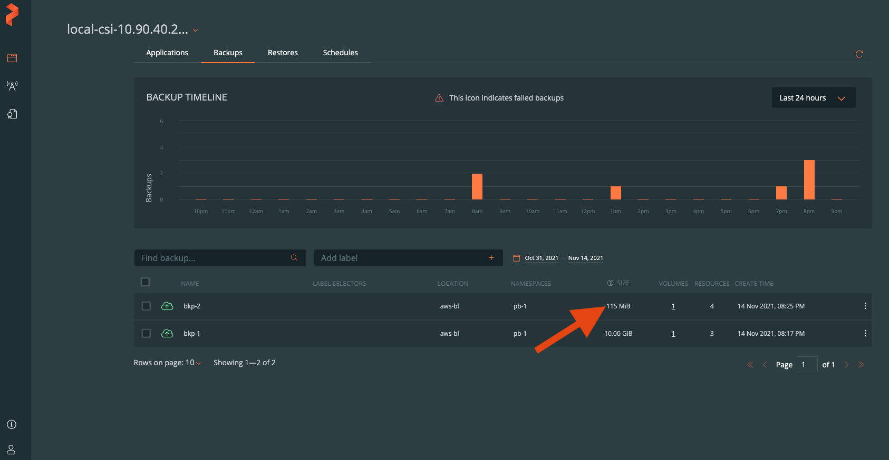Click the help icon next to SIZE
Screen dimensions: 889x460
[x=610, y=283]
